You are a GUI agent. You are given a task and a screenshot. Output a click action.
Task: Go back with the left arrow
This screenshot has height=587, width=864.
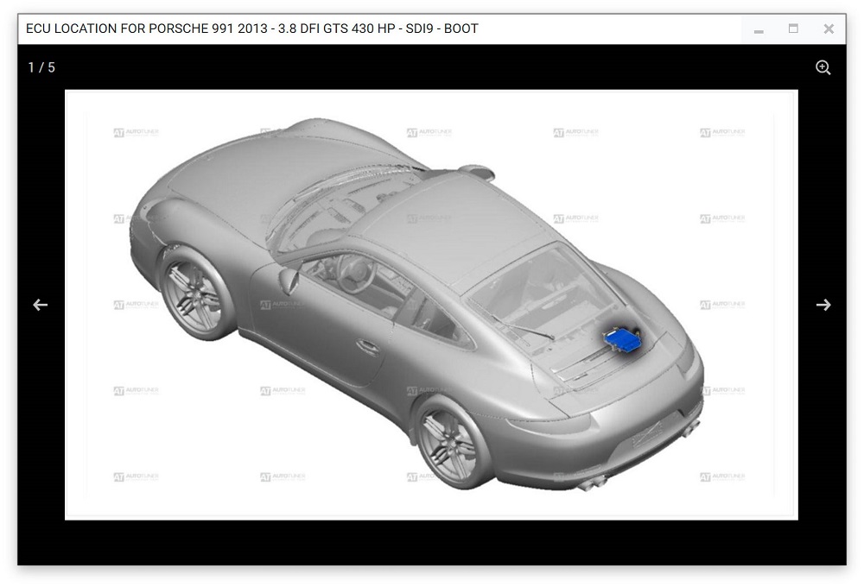(41, 305)
